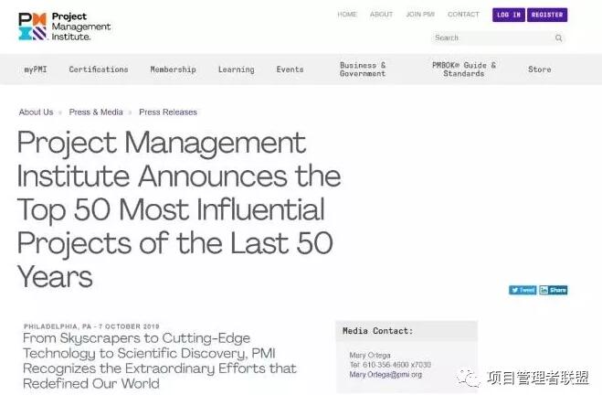
Task: Open the Store menu
Action: (x=539, y=69)
